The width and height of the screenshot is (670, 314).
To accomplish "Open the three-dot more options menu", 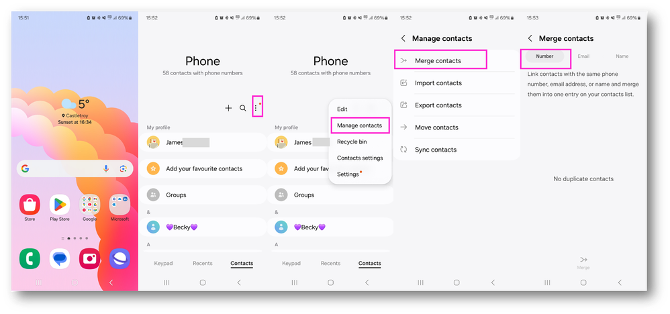I will tap(256, 108).
